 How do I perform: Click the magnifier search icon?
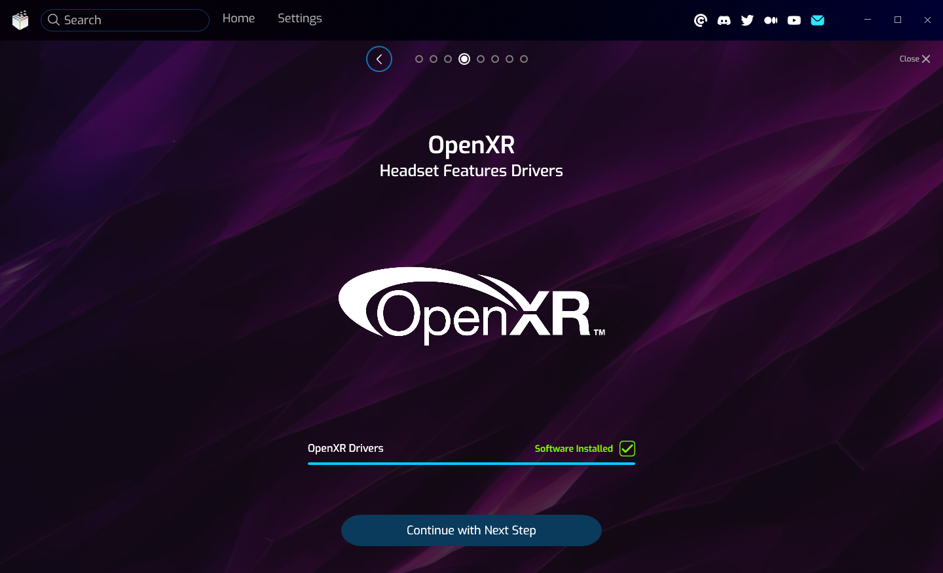(54, 20)
